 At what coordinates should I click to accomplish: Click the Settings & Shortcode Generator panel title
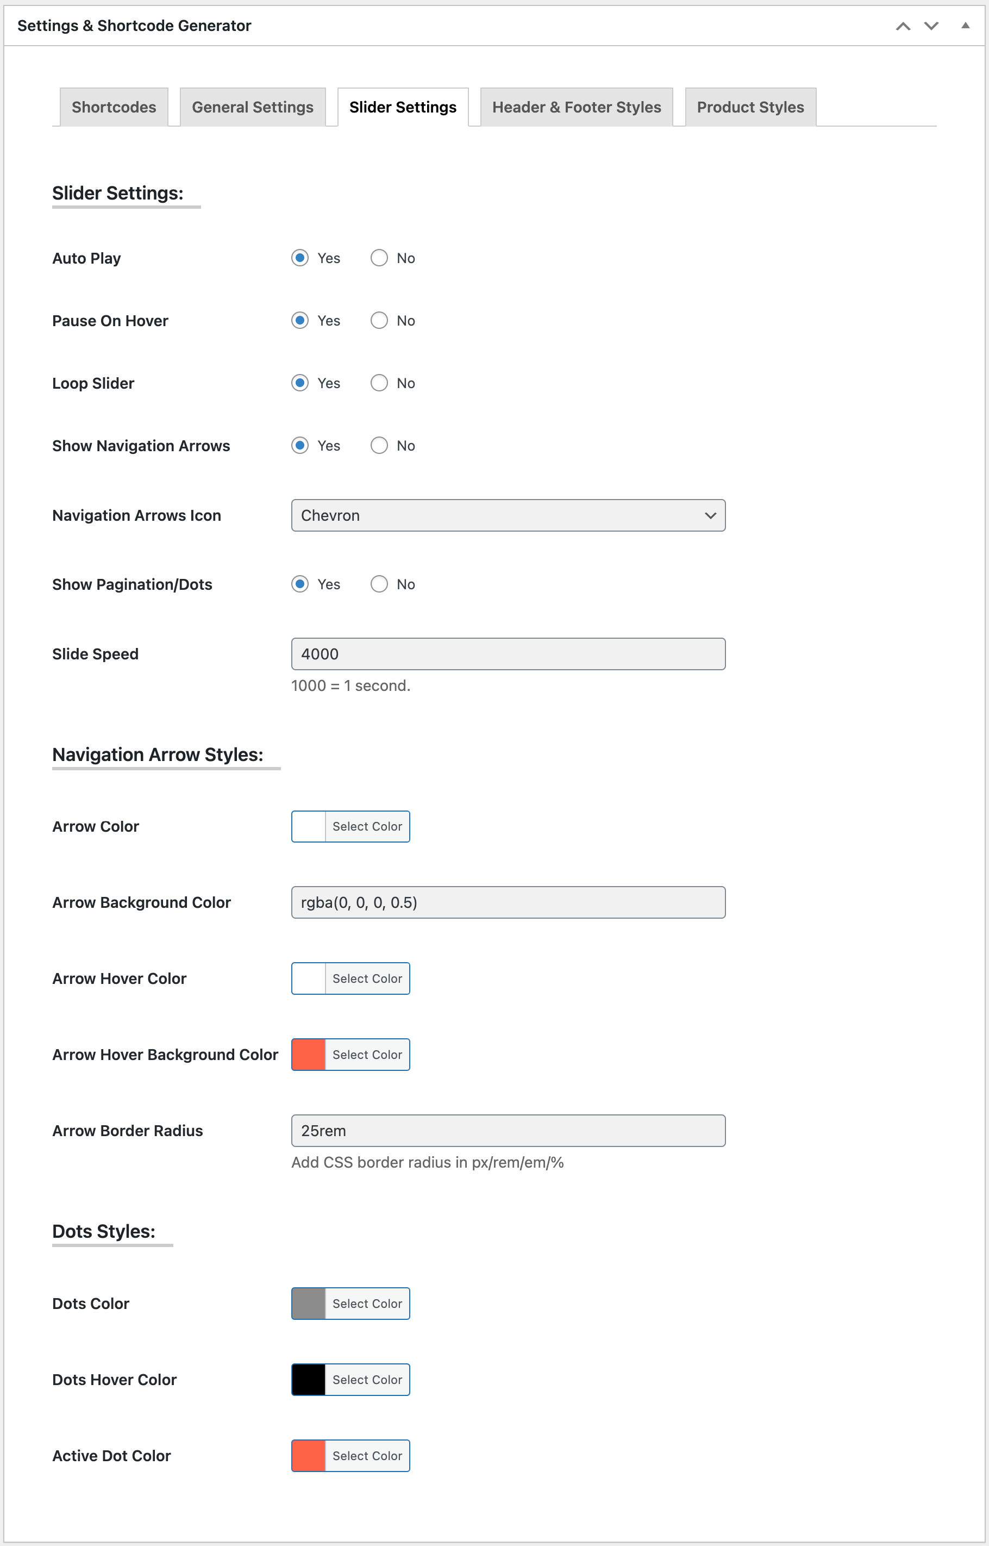pyautogui.click(x=134, y=26)
